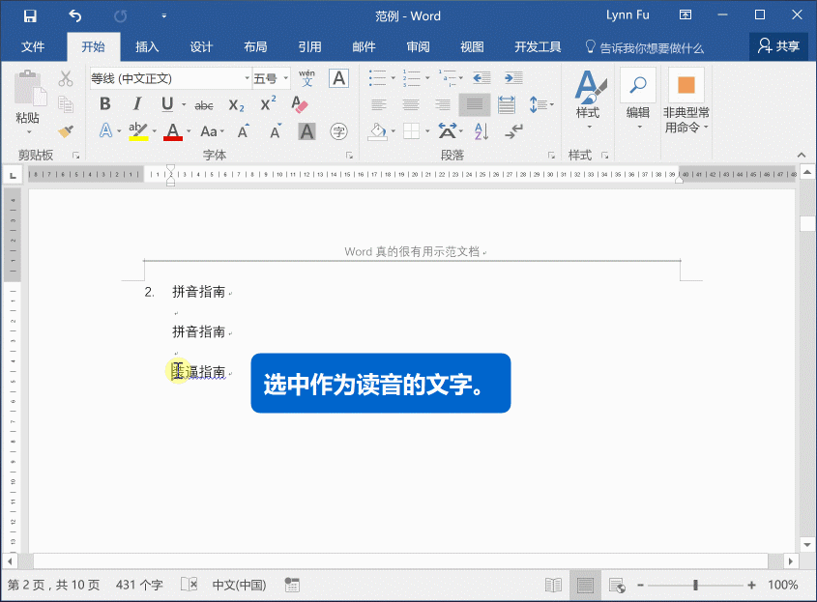Image resolution: width=817 pixels, height=602 pixels.
Task: Click the 共享 button
Action: click(778, 45)
